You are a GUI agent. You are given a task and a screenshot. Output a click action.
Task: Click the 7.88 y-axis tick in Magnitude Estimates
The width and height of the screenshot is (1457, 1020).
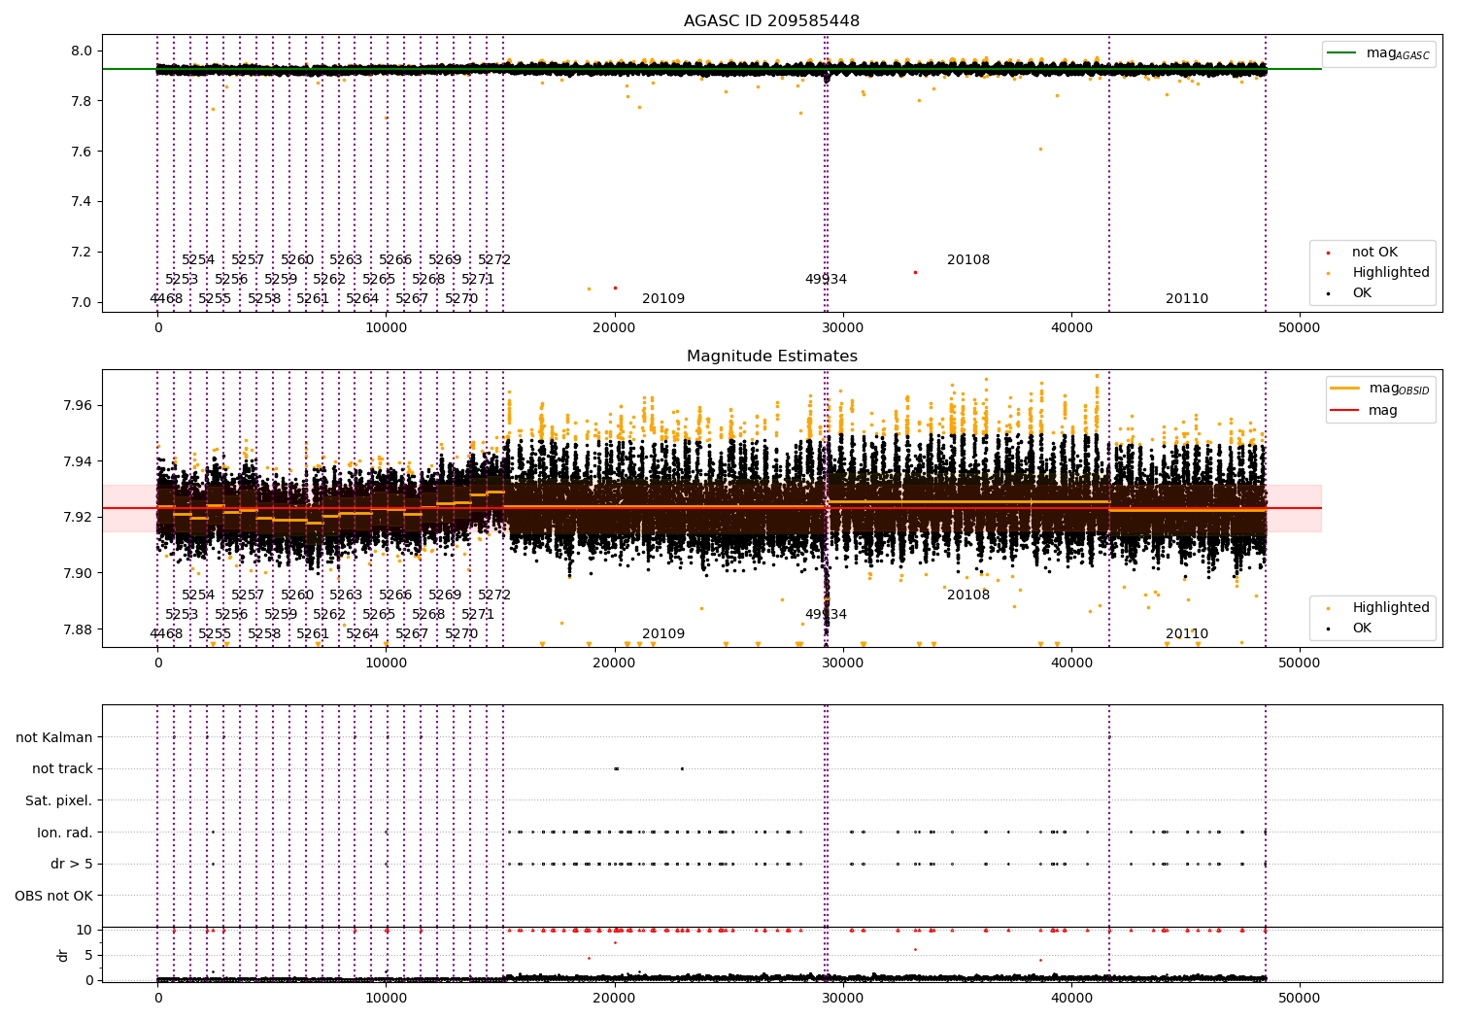pyautogui.click(x=78, y=629)
